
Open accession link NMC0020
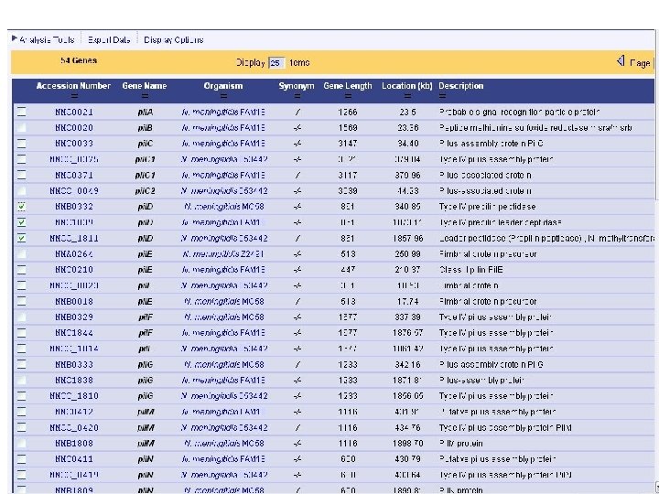point(74,128)
